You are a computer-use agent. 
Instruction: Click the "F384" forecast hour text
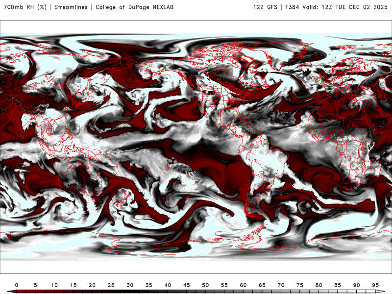coord(292,7)
